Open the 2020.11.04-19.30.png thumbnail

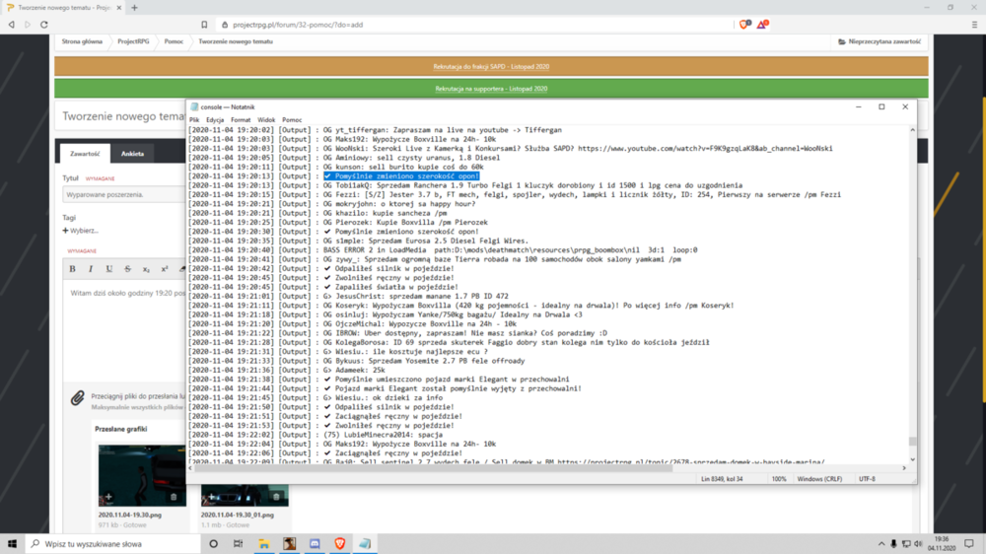click(x=142, y=475)
